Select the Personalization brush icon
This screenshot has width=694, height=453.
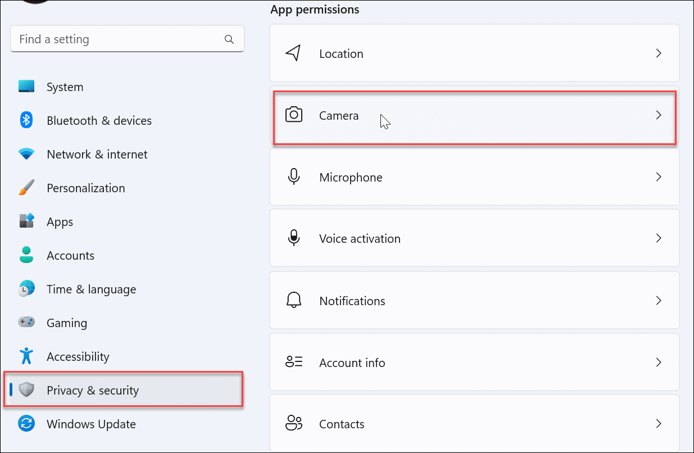tap(26, 188)
